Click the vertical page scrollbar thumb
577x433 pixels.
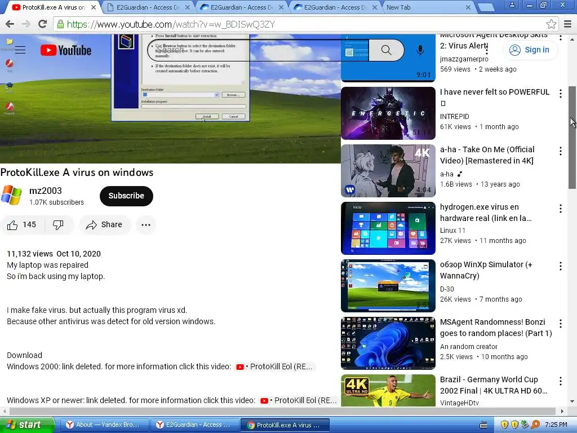pos(572,138)
